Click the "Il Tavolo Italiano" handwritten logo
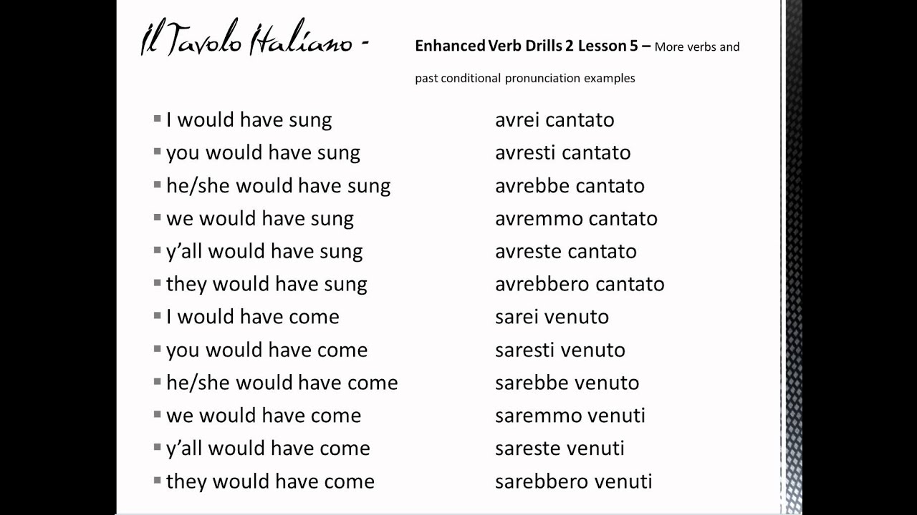This screenshot has width=917, height=515. click(254, 41)
